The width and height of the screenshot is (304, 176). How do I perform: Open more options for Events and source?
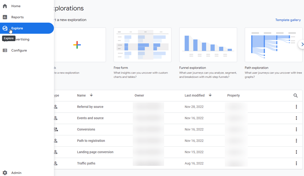tap(296, 118)
